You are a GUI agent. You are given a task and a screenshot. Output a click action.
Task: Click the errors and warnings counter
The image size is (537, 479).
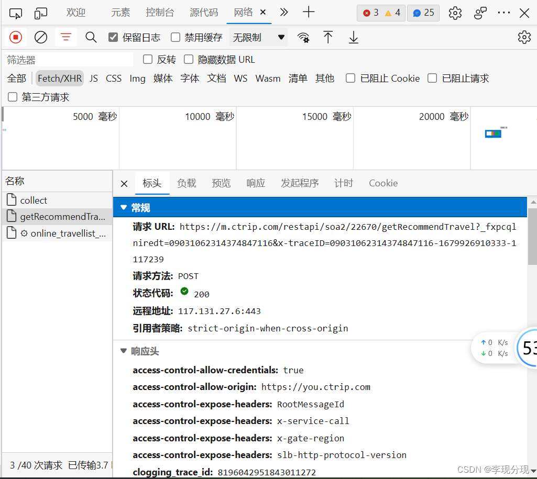tap(381, 13)
